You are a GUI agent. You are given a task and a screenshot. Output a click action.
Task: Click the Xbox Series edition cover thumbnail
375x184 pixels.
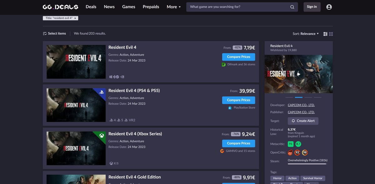point(76,148)
